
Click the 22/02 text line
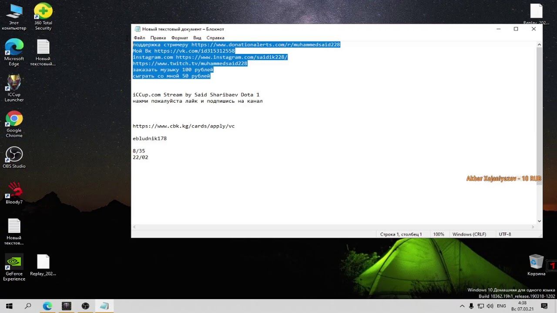point(140,157)
